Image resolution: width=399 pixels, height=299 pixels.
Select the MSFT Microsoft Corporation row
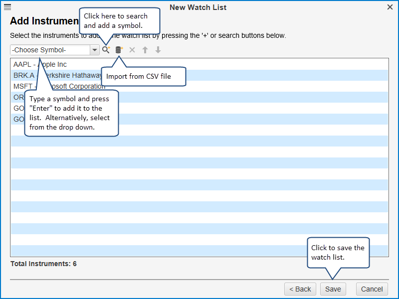click(249, 86)
